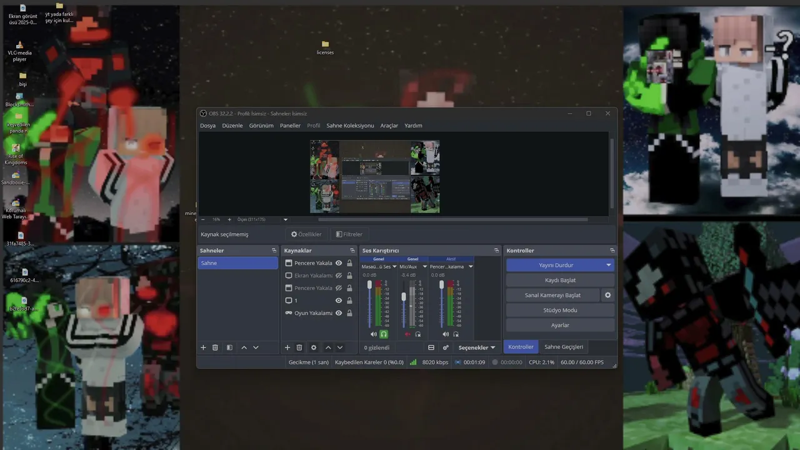This screenshot has height=450, width=800.
Task: Toggle the lock on the Oyun Yakalama source
Action: [x=349, y=313]
